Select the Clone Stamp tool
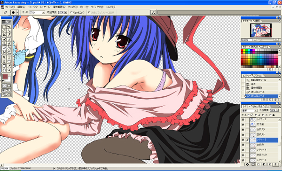 [x=4, y=44]
